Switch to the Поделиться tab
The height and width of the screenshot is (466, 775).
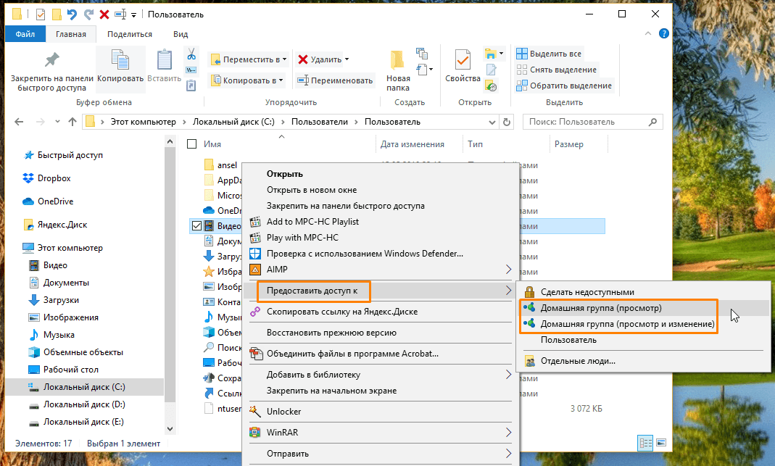pos(130,33)
